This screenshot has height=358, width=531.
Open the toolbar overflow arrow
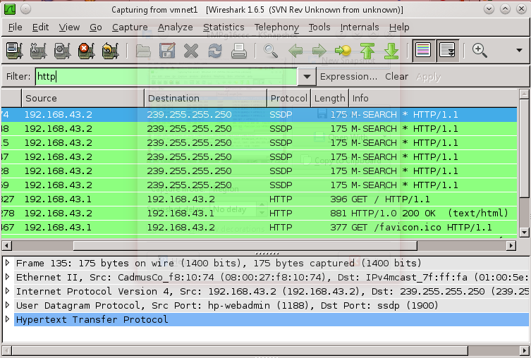[519, 51]
